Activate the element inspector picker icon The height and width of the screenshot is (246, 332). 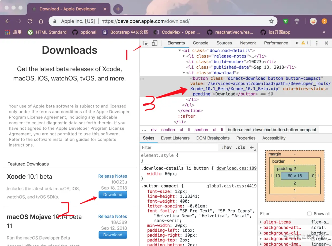point(145,43)
